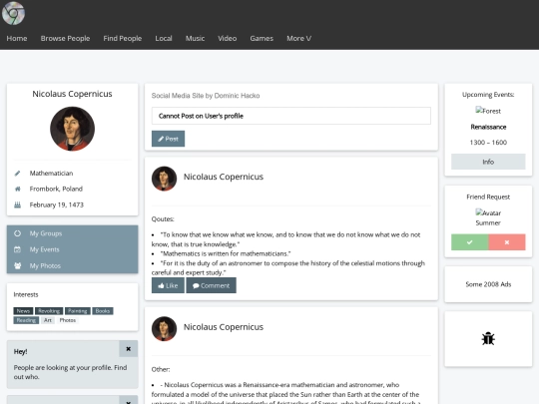The width and height of the screenshot is (539, 404).
Task: Click the Forest event image
Action: 488,111
